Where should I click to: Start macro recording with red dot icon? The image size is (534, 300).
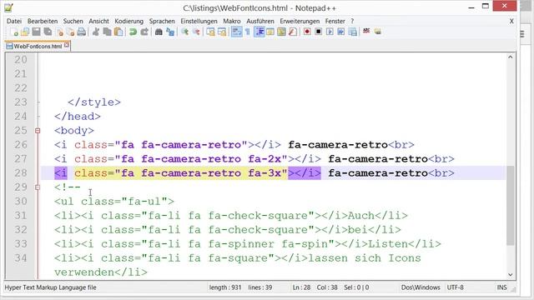[x=307, y=32]
